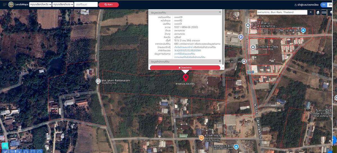Image resolution: width=337 pixels, height=153 pixels.
Task: Open the district selection dropdown
Action: [63, 4]
